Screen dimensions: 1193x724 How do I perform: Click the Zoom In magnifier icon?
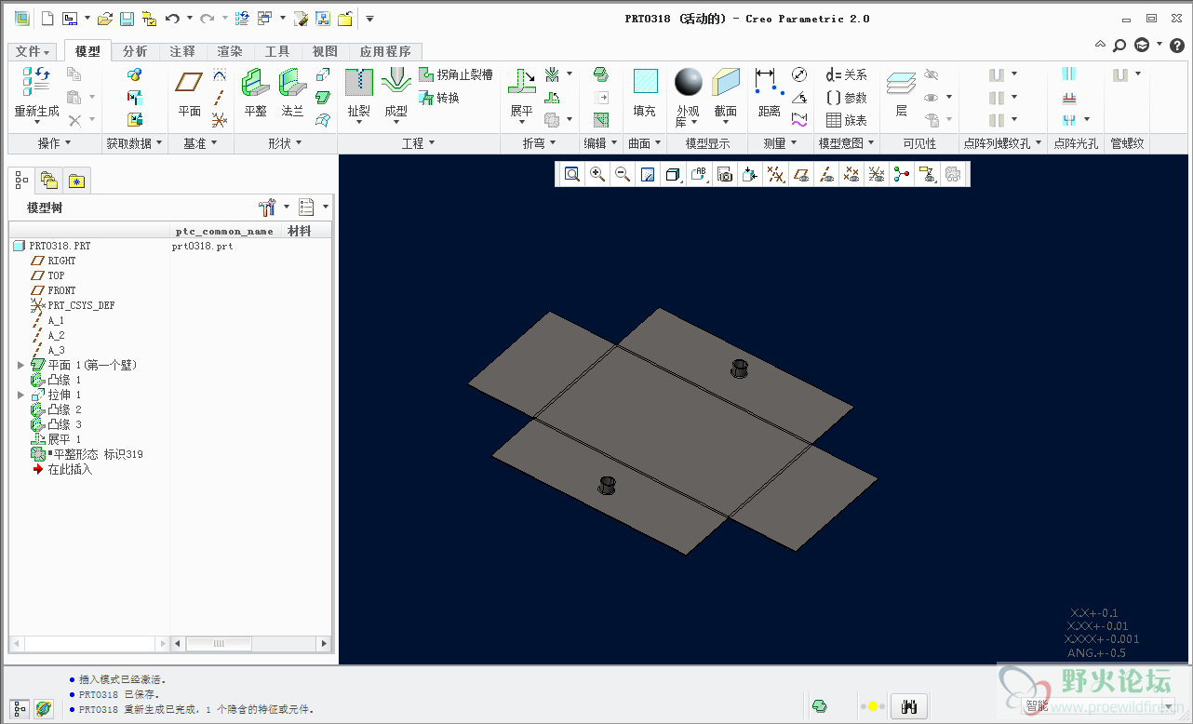coord(597,174)
